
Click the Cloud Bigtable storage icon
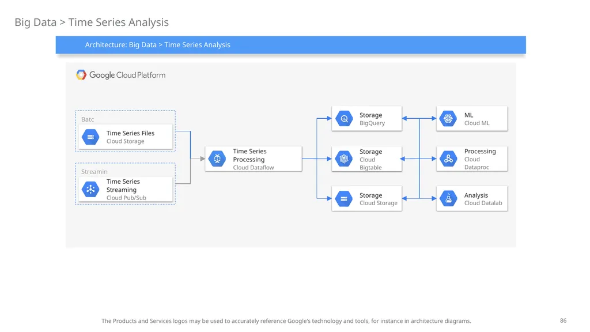click(344, 159)
